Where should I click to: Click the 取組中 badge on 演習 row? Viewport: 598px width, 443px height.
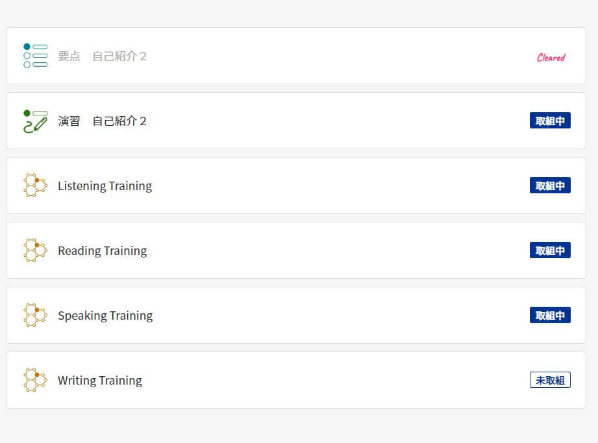pos(550,121)
